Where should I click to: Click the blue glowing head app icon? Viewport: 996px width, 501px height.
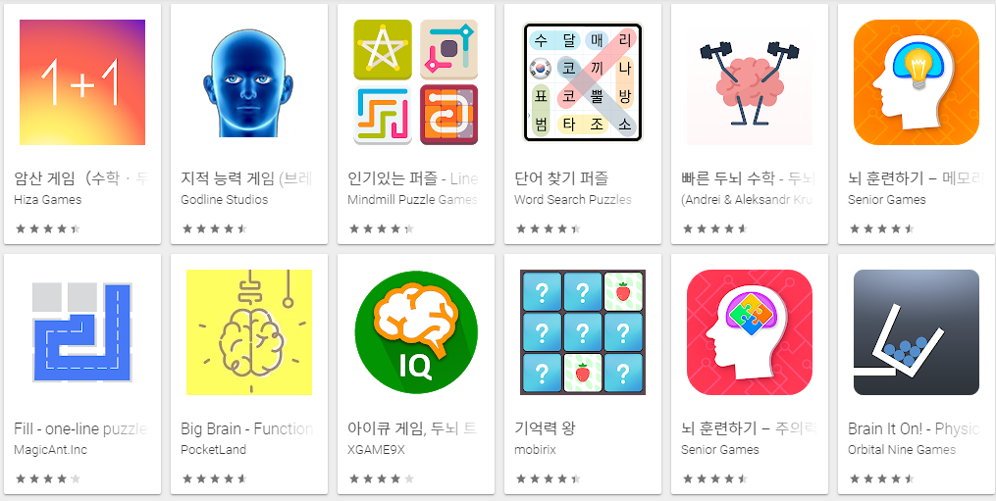pos(249,82)
